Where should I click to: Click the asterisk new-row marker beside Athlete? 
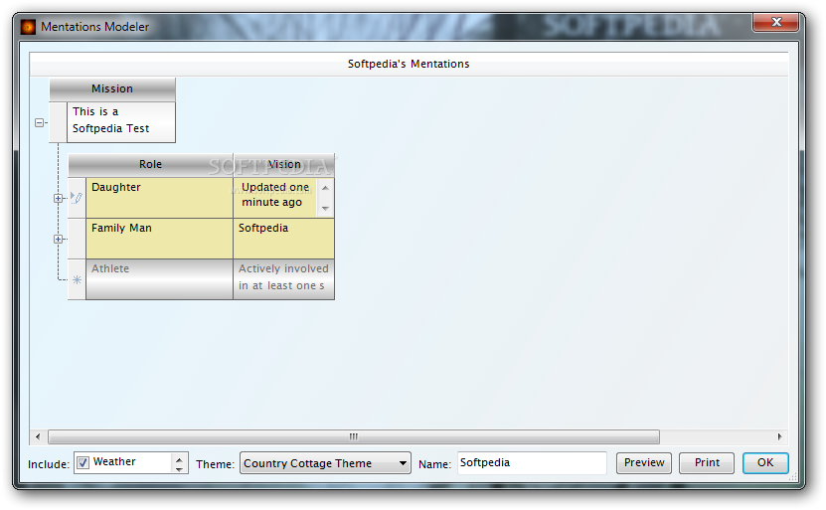click(x=77, y=279)
